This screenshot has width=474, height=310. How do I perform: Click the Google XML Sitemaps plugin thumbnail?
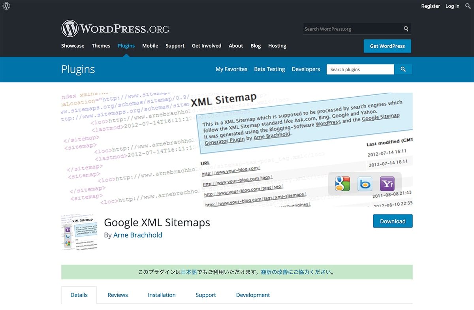click(x=79, y=232)
